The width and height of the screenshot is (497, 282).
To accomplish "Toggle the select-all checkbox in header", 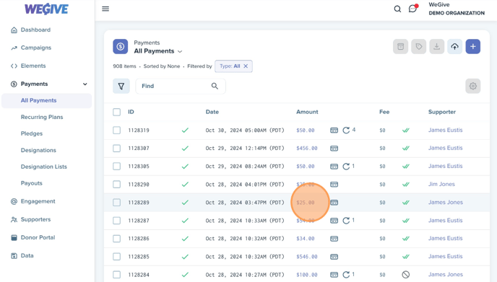I will [x=116, y=112].
